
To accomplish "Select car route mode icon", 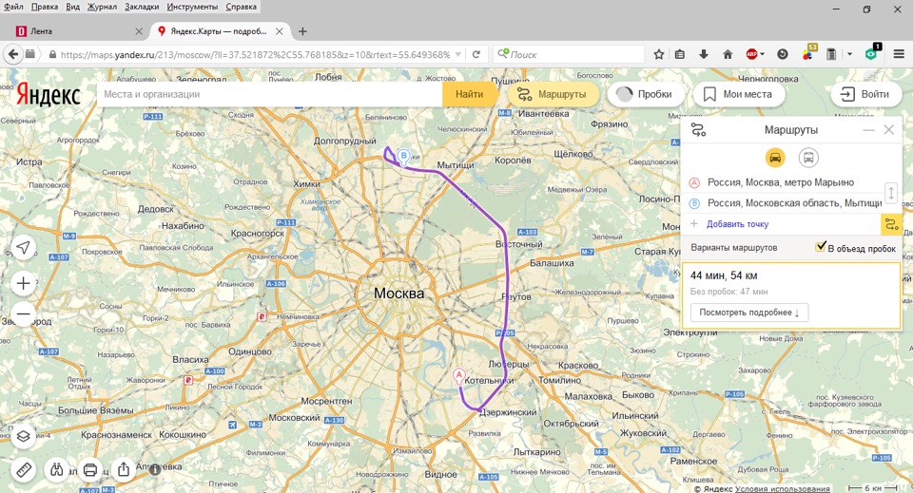I will tap(775, 157).
